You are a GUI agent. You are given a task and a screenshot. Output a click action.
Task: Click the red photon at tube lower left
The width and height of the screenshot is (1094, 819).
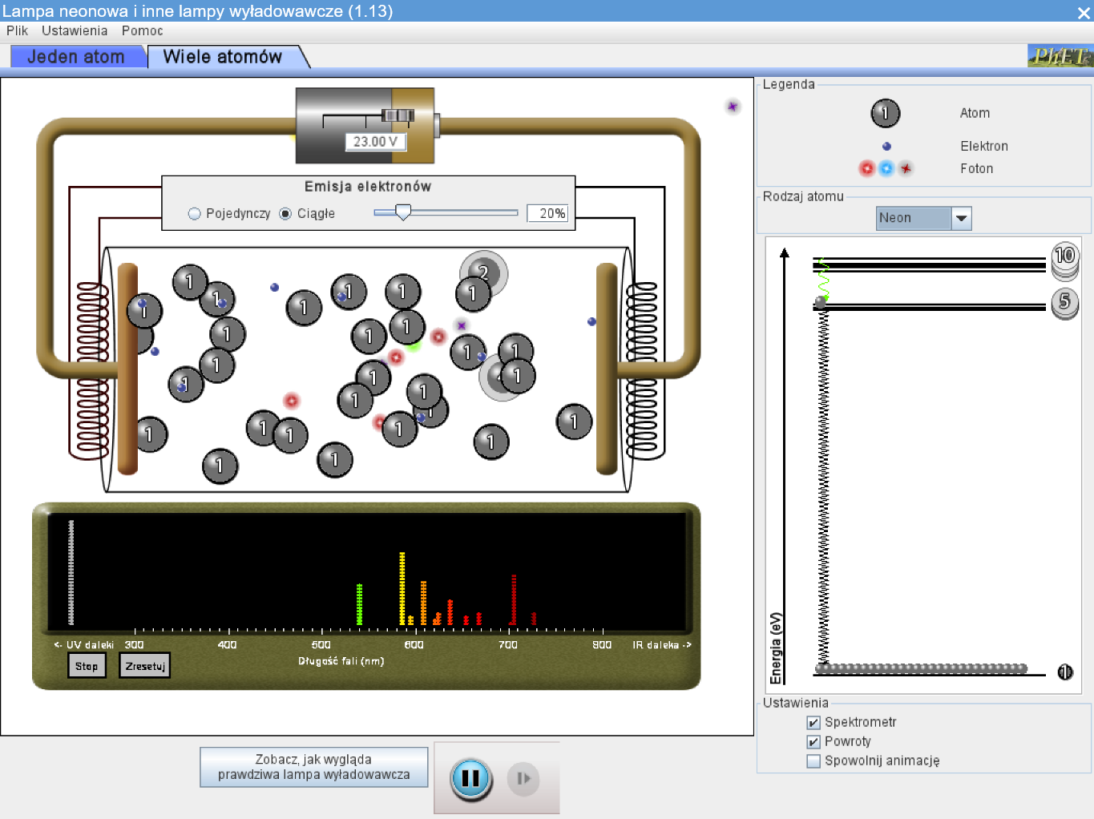point(292,401)
